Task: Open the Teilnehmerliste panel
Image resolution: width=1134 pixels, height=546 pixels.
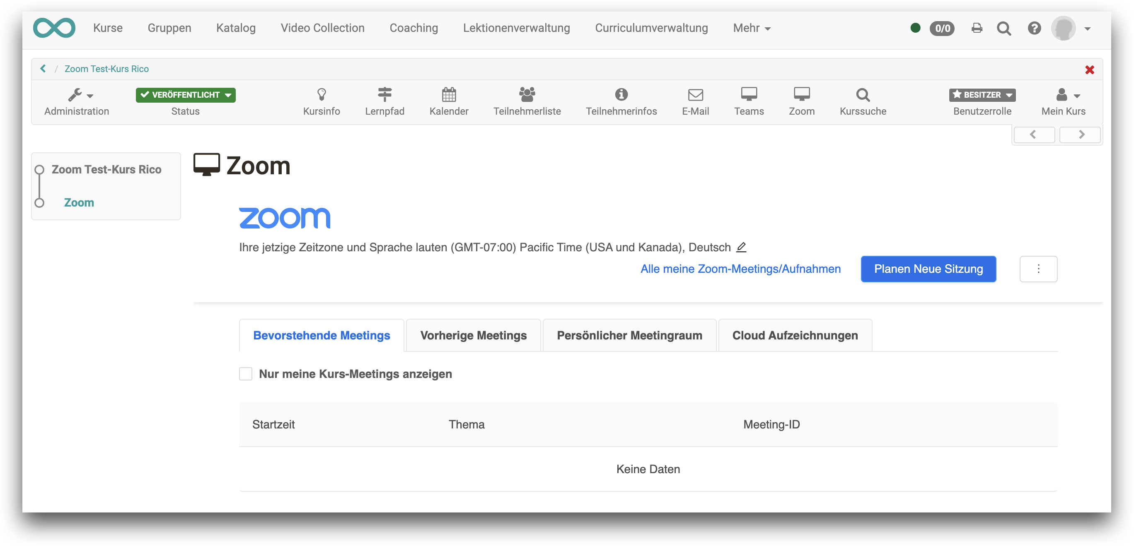Action: (x=527, y=101)
